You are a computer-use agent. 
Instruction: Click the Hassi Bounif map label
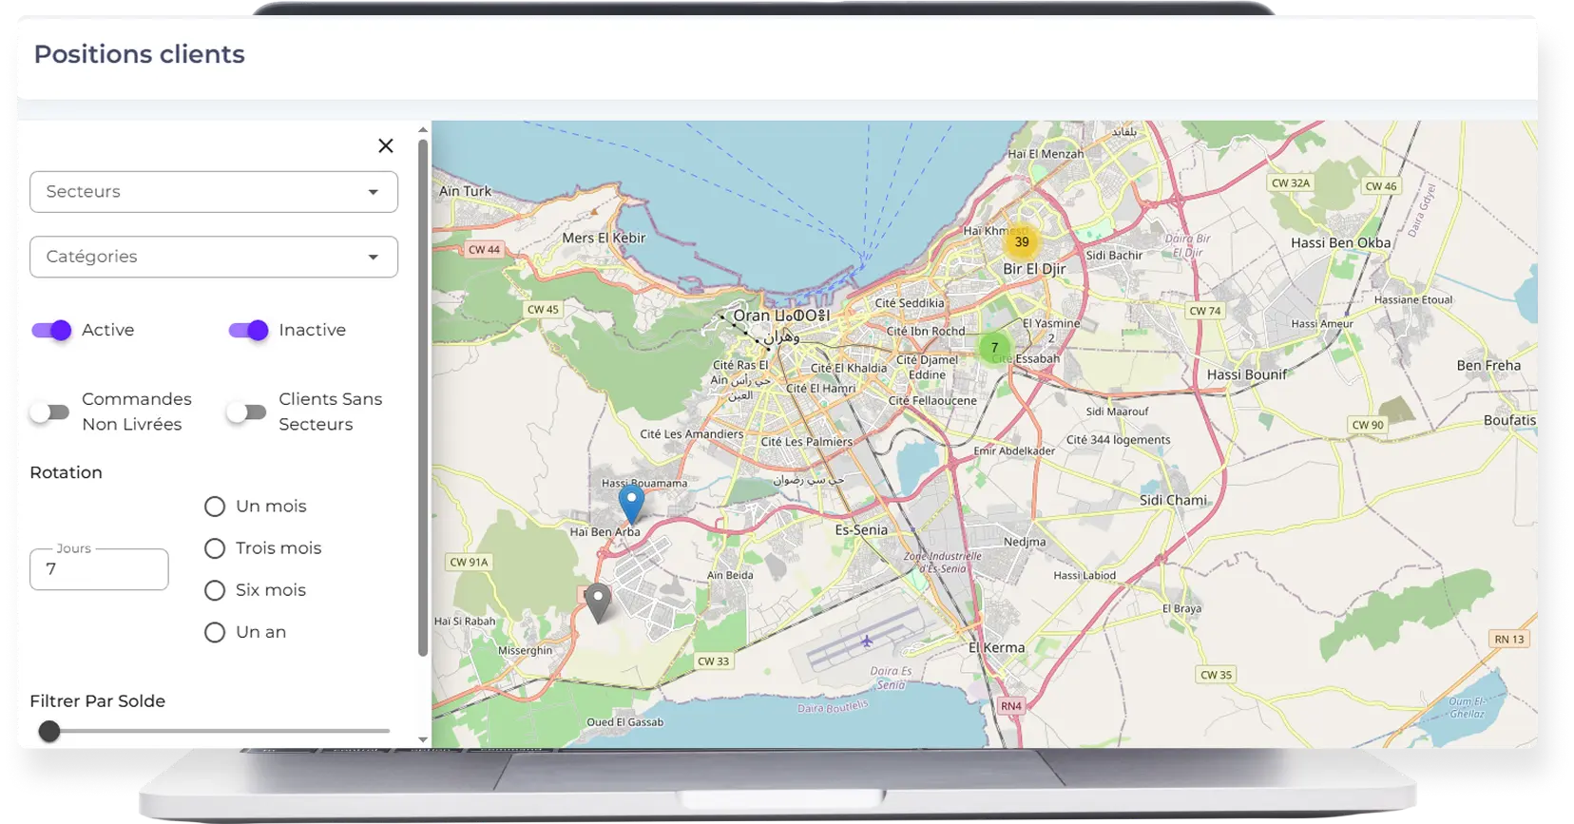pos(1246,374)
